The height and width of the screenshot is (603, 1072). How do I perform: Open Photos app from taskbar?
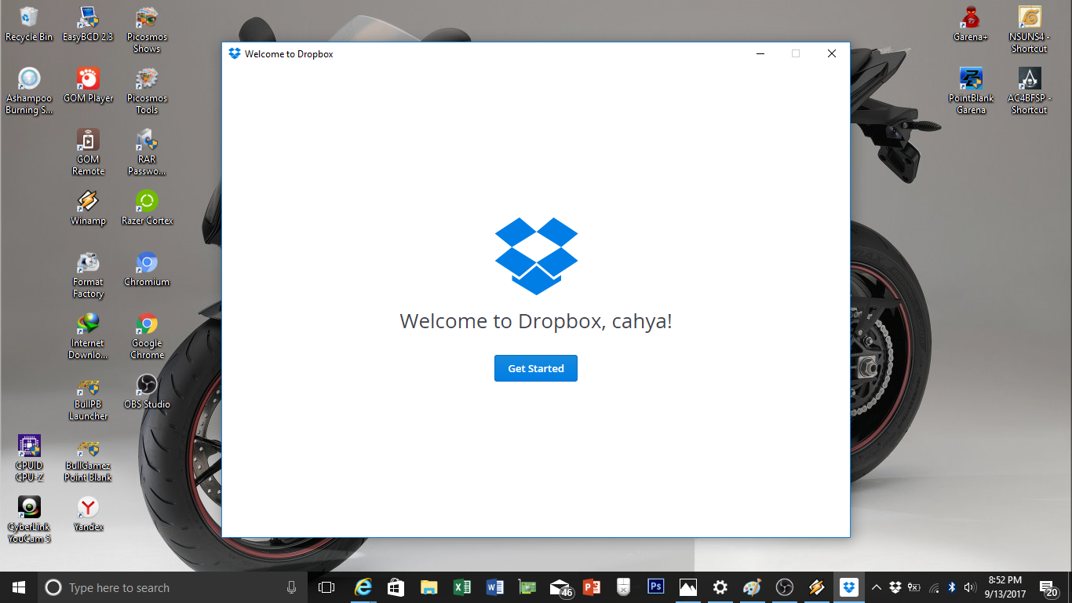point(688,587)
